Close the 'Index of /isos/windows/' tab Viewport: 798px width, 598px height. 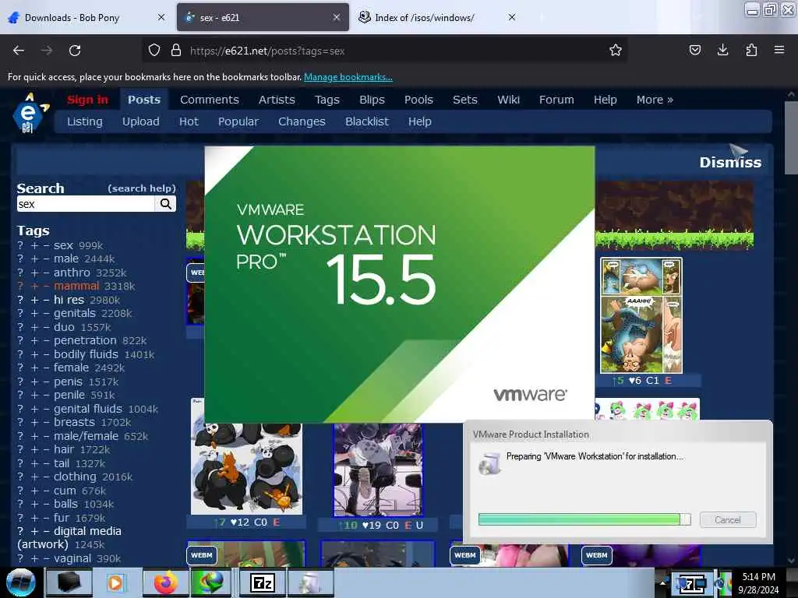[x=512, y=17]
